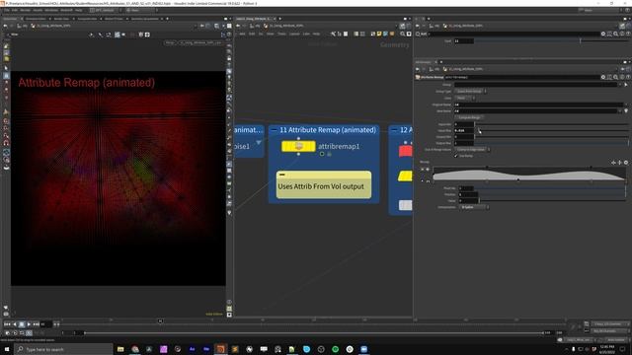Open the Interpolation B-Spline dropdown

click(x=474, y=207)
